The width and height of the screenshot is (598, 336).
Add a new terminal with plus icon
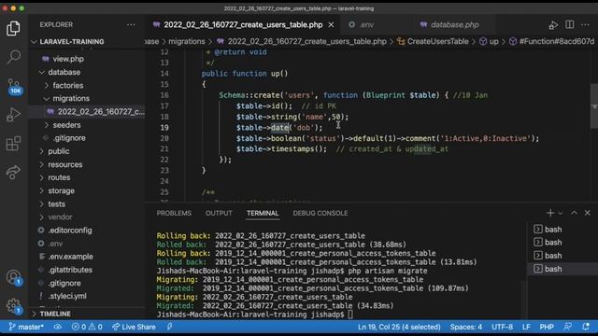tap(550, 213)
